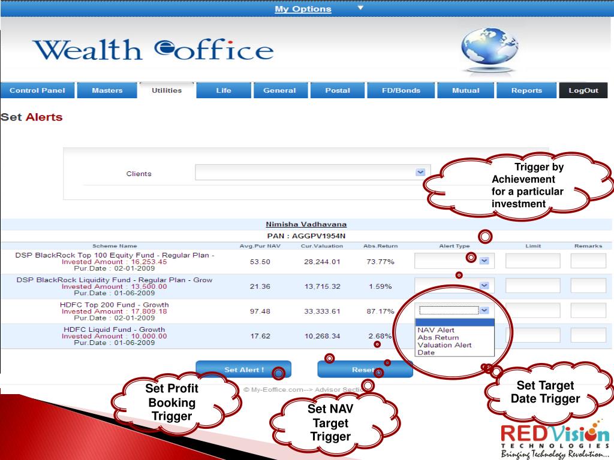Click the globe icon in the header
This screenshot has height=460, width=614.
tap(490, 50)
